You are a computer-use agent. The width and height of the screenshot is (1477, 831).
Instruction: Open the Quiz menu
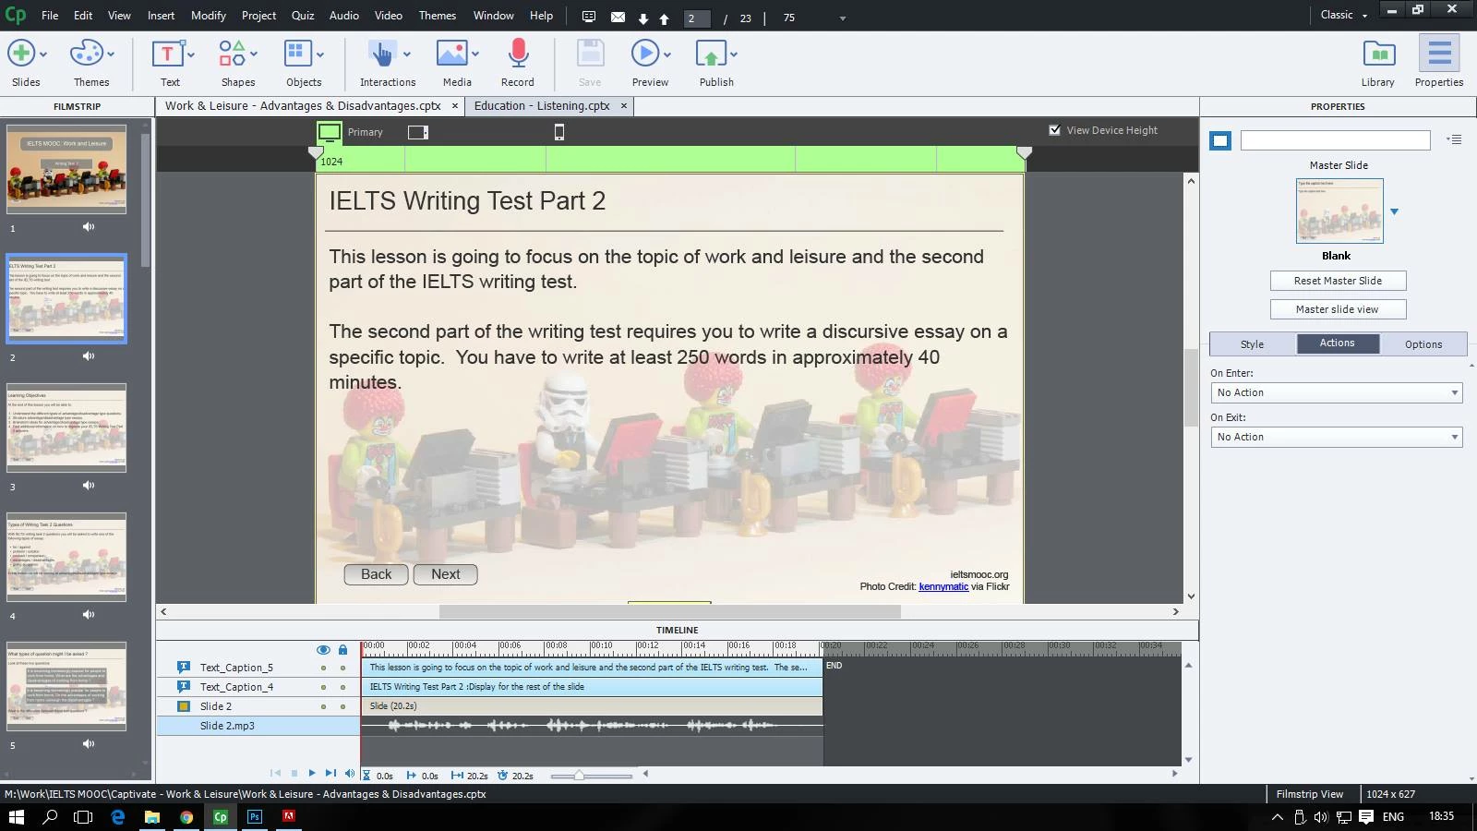tap(303, 16)
